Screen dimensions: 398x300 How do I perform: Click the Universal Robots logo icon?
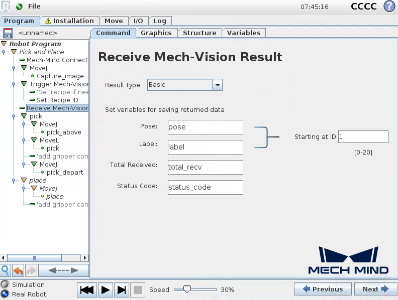(5, 6)
